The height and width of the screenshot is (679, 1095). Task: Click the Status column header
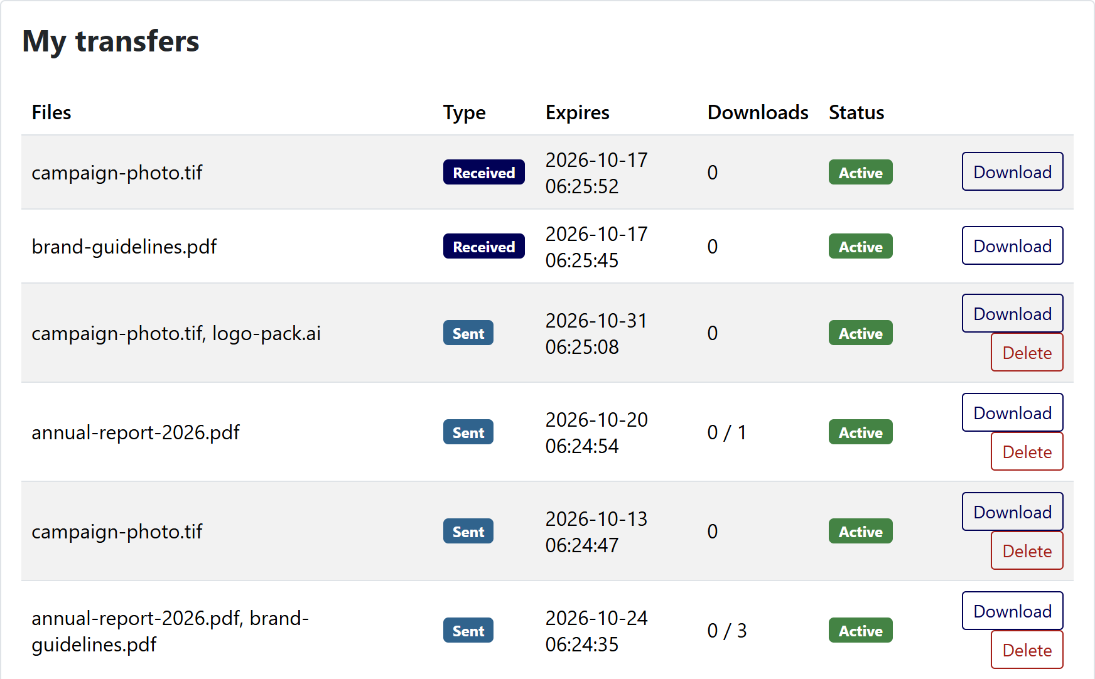856,112
